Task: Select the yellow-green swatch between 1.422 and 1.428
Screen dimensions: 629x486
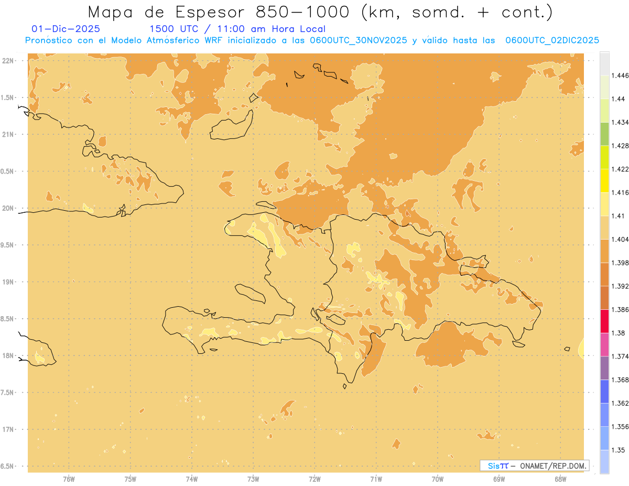Action: coord(604,157)
